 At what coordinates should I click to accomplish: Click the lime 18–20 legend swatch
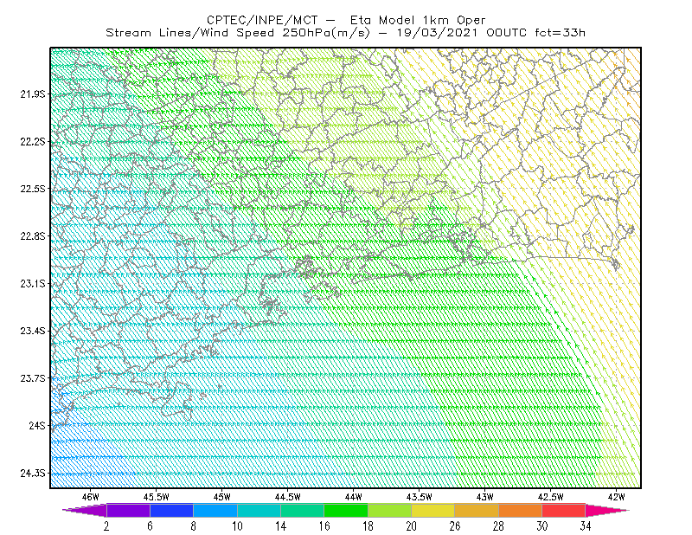tap(390, 510)
